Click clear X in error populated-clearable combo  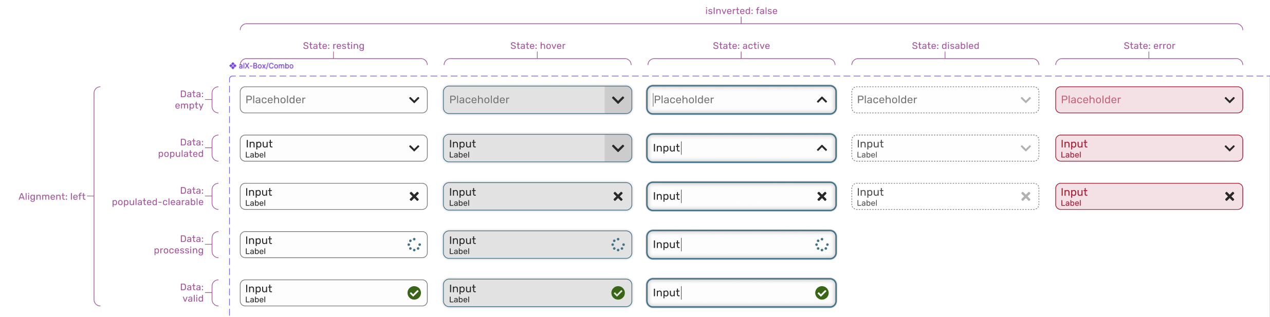[1229, 196]
